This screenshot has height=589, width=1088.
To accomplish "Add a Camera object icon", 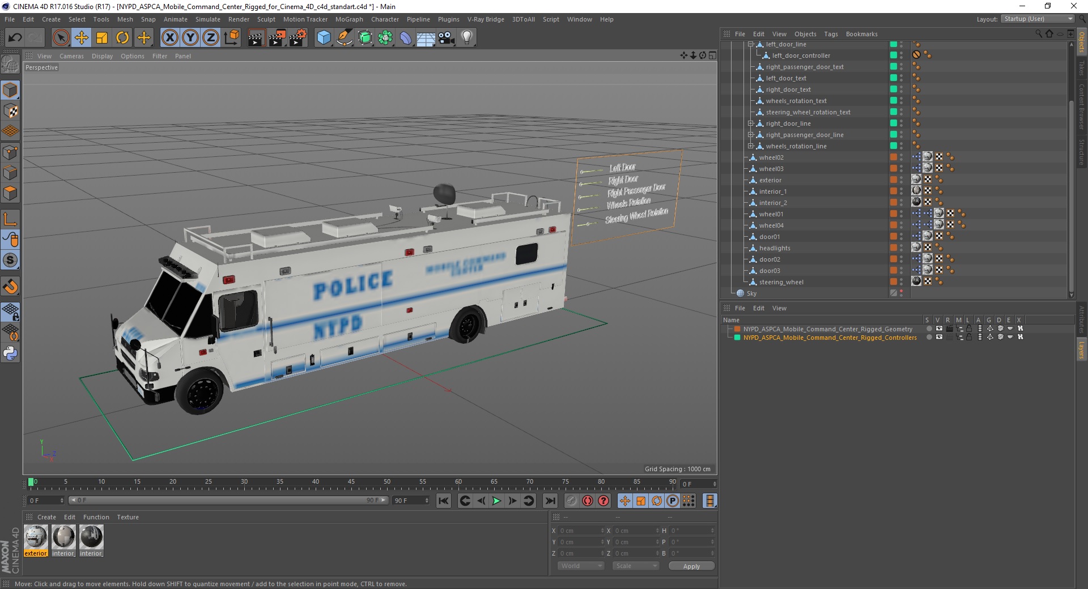I will click(x=447, y=38).
